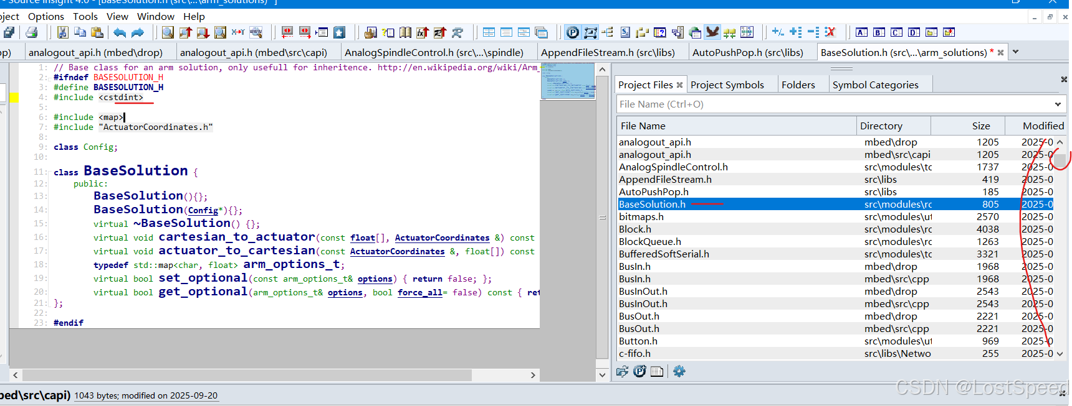The image size is (1072, 406).
Task: Open the Window menu
Action: pos(156,16)
